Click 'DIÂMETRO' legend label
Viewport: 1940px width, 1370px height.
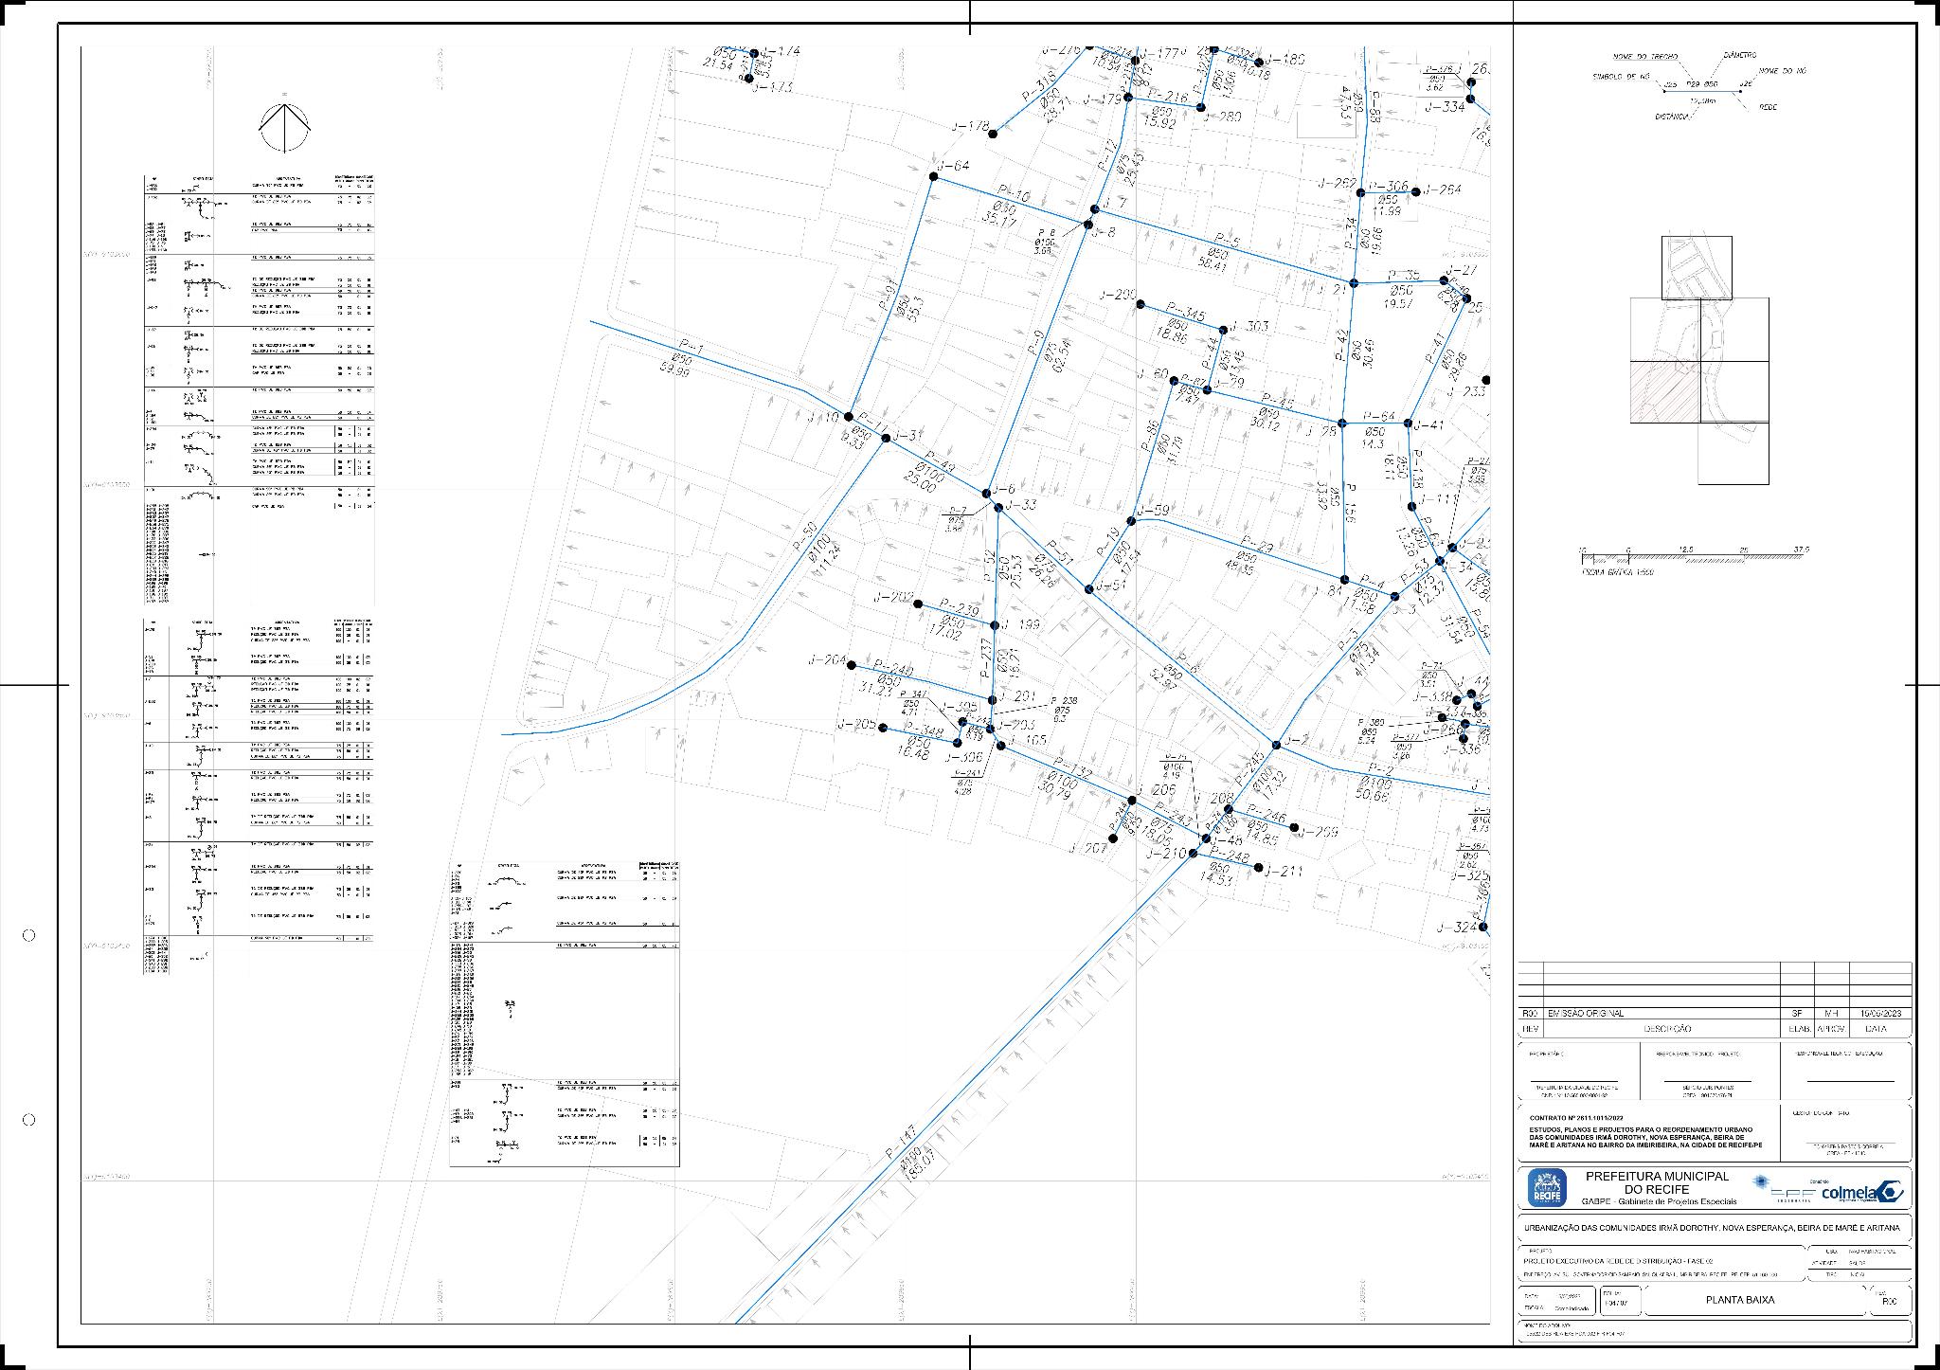tap(1740, 56)
